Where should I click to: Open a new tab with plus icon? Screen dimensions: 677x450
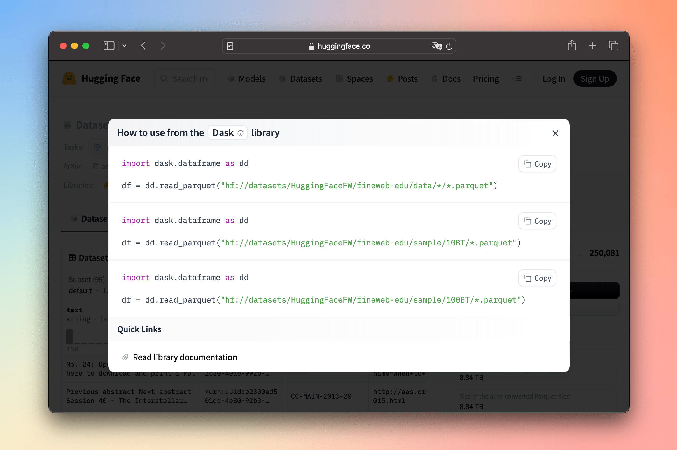(x=592, y=46)
